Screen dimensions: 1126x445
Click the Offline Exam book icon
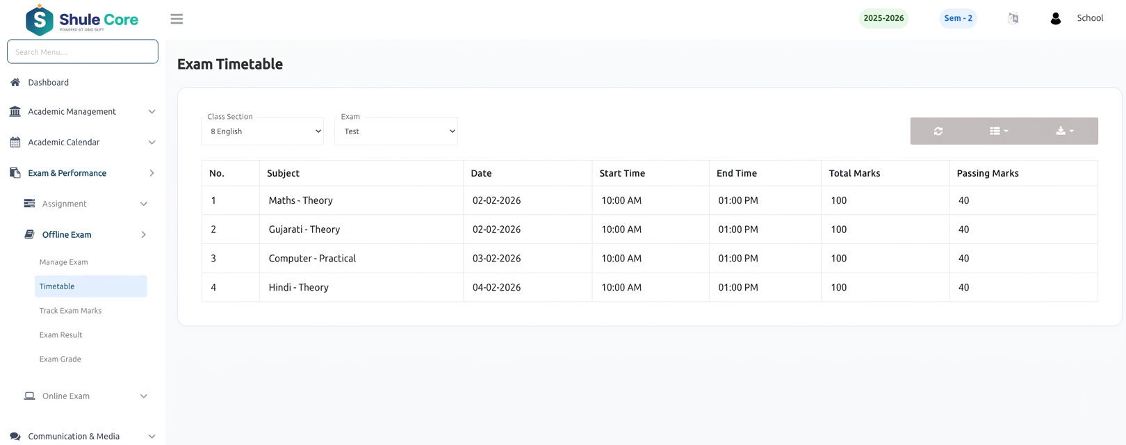coord(29,234)
